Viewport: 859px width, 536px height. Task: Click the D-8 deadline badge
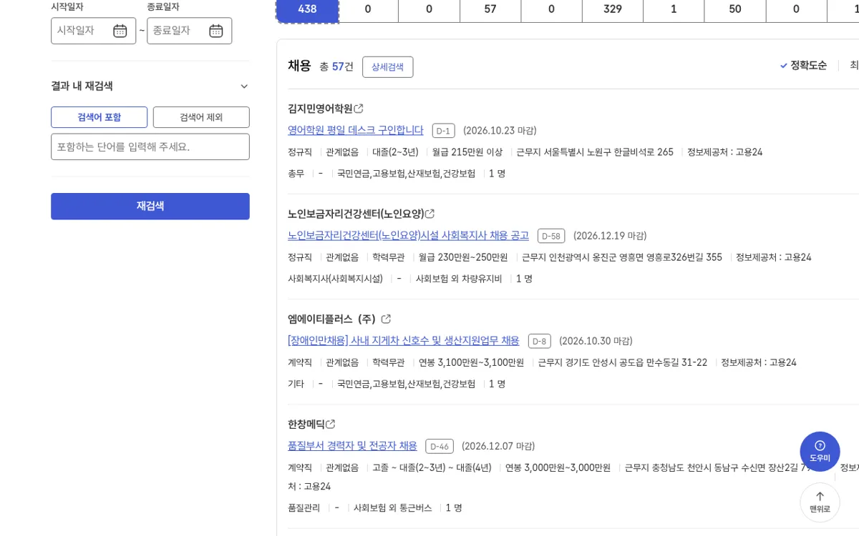click(x=539, y=341)
